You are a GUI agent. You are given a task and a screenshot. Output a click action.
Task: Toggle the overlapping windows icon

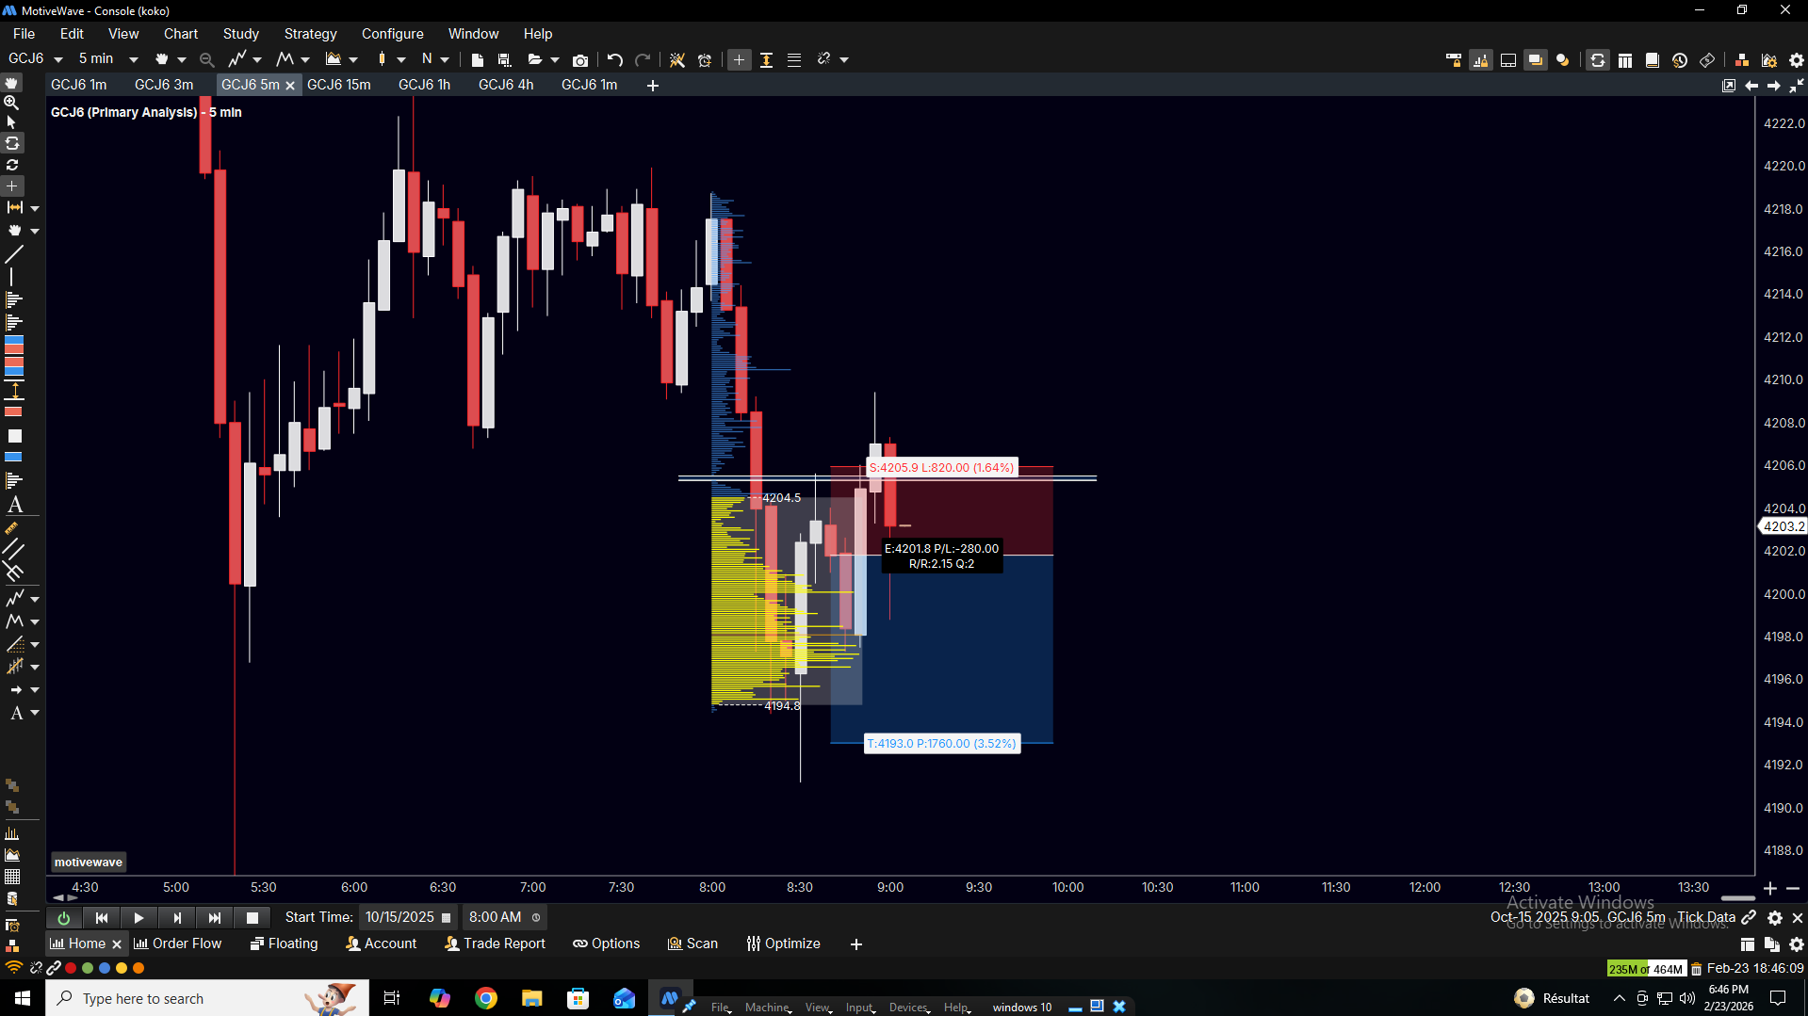[x=1536, y=59]
